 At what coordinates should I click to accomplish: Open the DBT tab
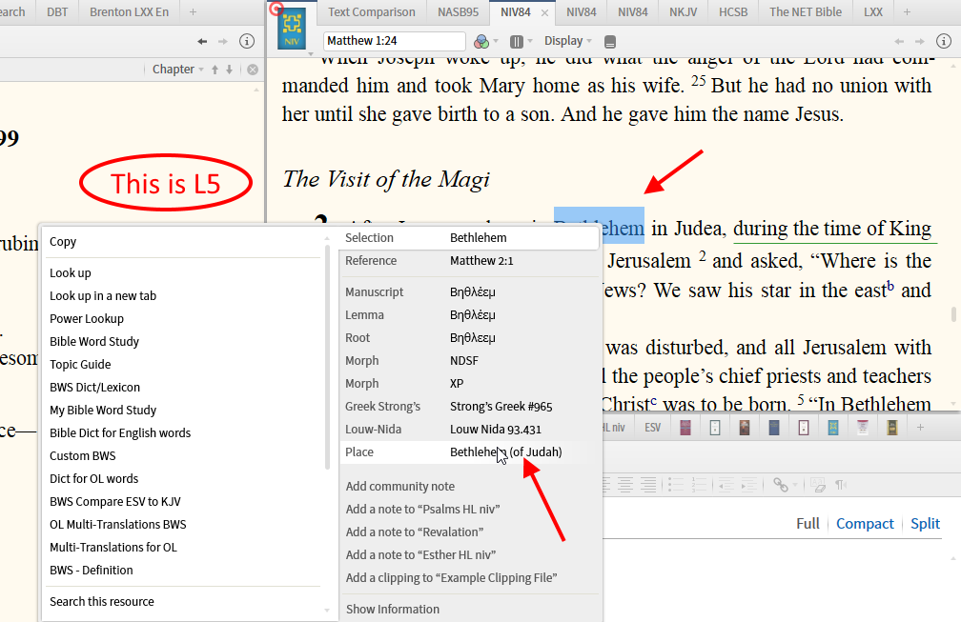[57, 11]
